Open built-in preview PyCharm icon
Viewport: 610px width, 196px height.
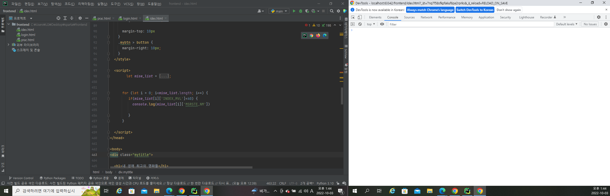pyautogui.click(x=305, y=35)
